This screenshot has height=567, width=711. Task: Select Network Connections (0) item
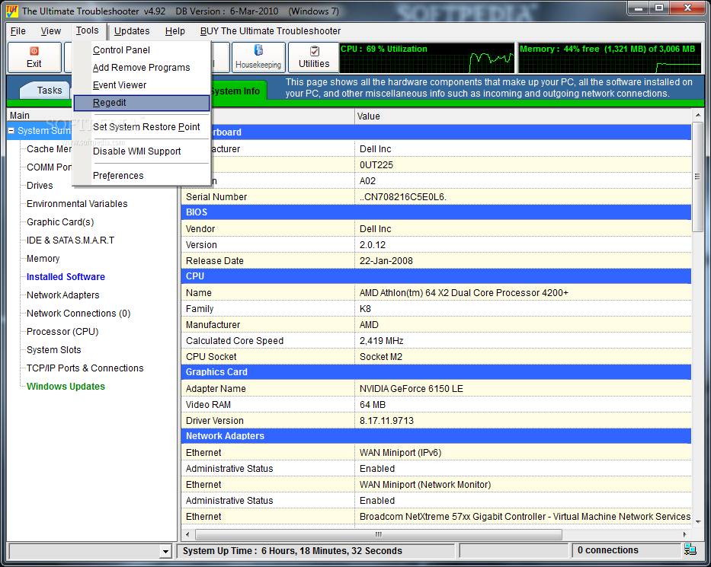pyautogui.click(x=78, y=314)
